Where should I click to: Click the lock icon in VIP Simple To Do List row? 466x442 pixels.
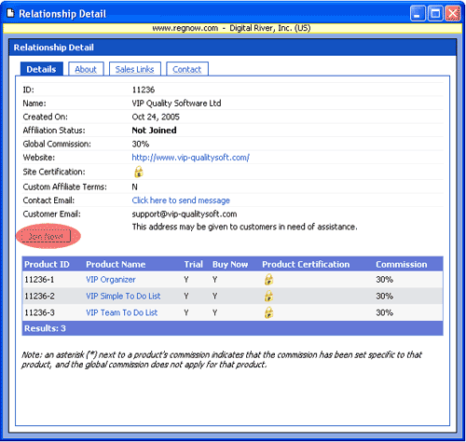268,296
